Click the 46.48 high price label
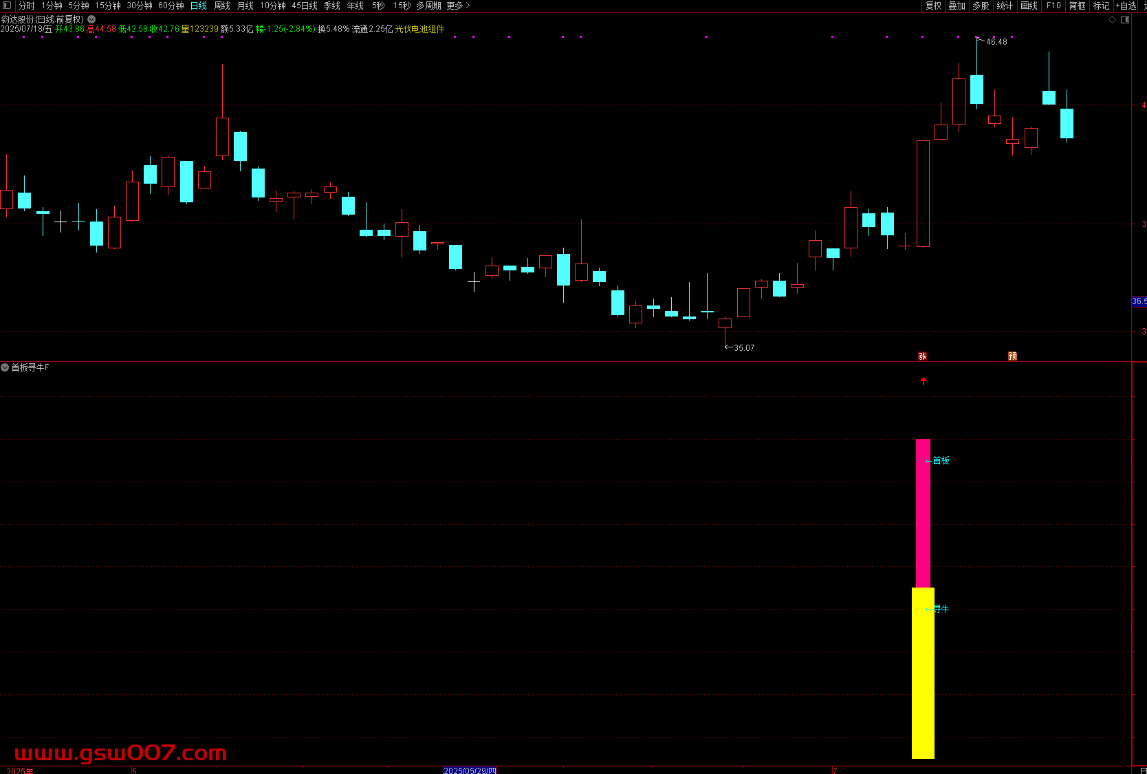 996,42
